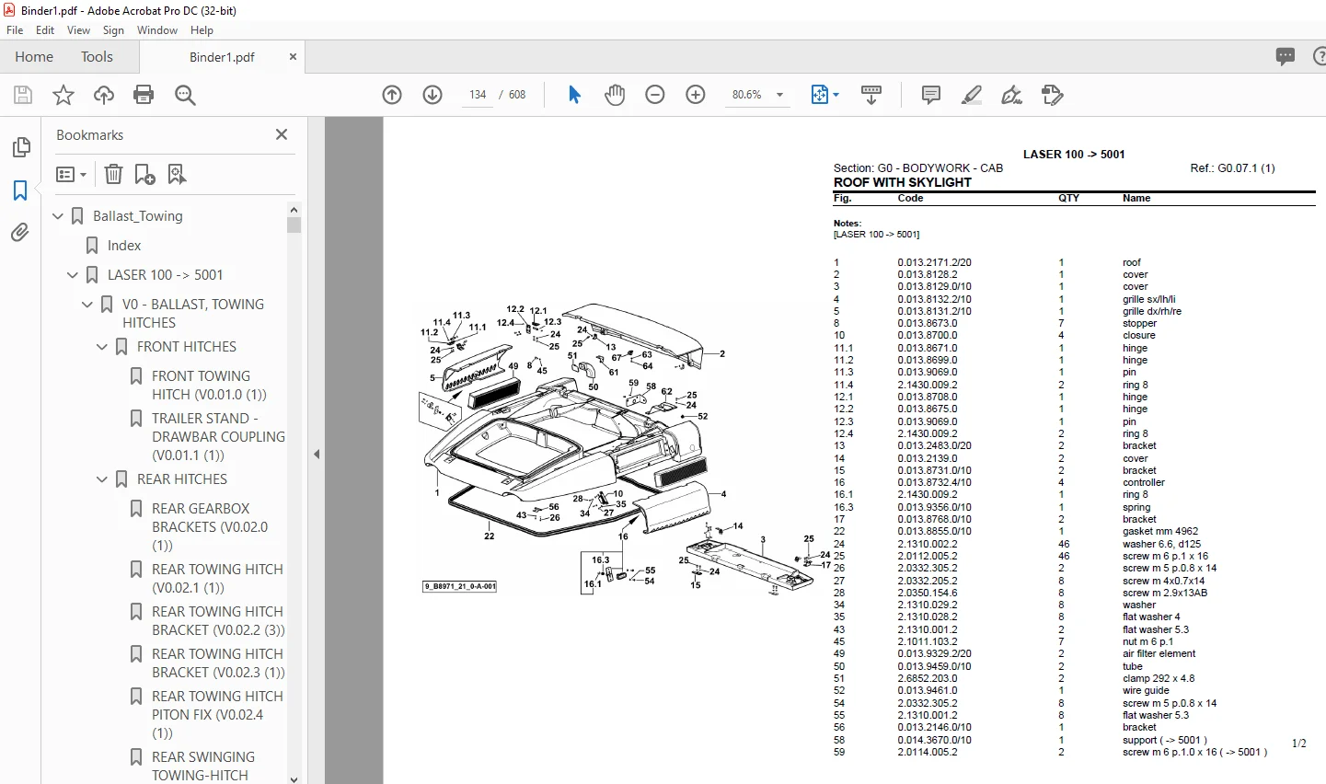Image resolution: width=1326 pixels, height=784 pixels.
Task: Go to FRONT TOWING HITCH (V0.01.0 (1)) bookmark
Action: point(209,386)
